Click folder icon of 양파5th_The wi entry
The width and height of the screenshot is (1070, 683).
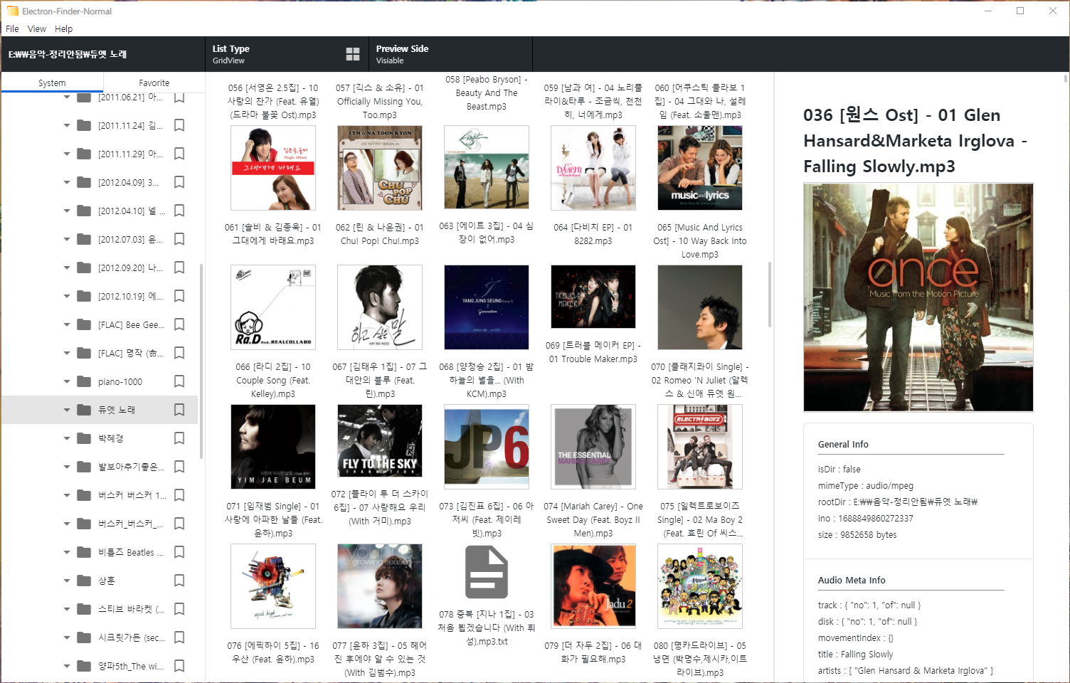pyautogui.click(x=84, y=666)
